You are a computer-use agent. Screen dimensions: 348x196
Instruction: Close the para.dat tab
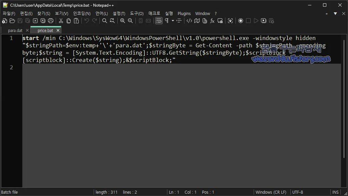click(x=27, y=30)
